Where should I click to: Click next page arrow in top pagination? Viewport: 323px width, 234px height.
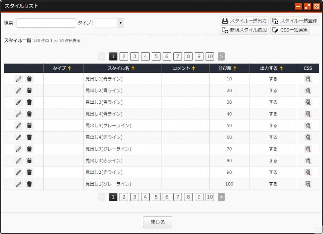[x=221, y=56]
